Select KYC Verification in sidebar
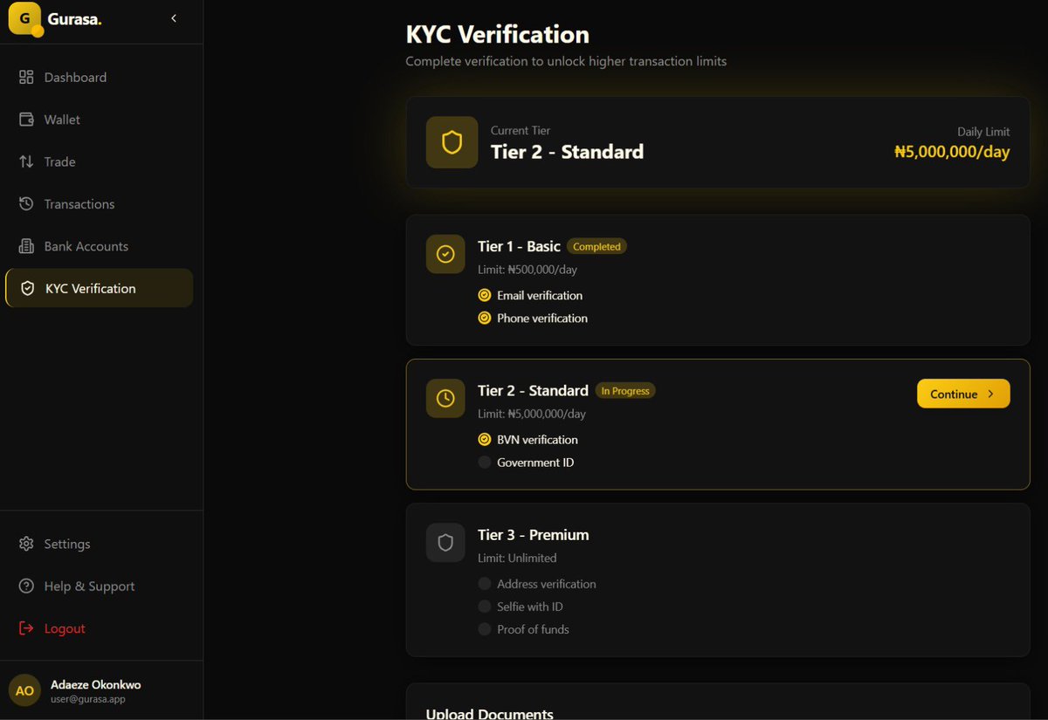Image resolution: width=1048 pixels, height=720 pixels. 100,288
